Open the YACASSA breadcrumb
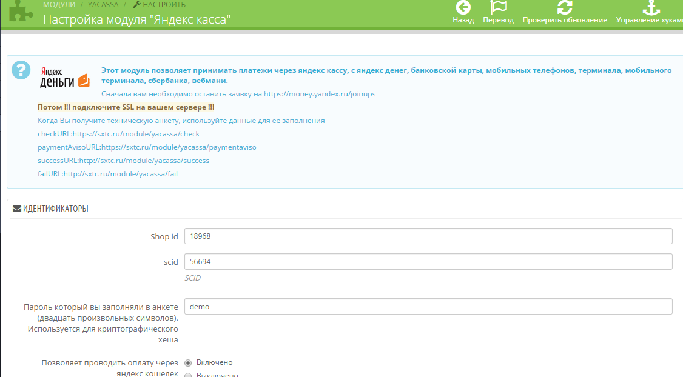This screenshot has height=377, width=683. (x=103, y=5)
